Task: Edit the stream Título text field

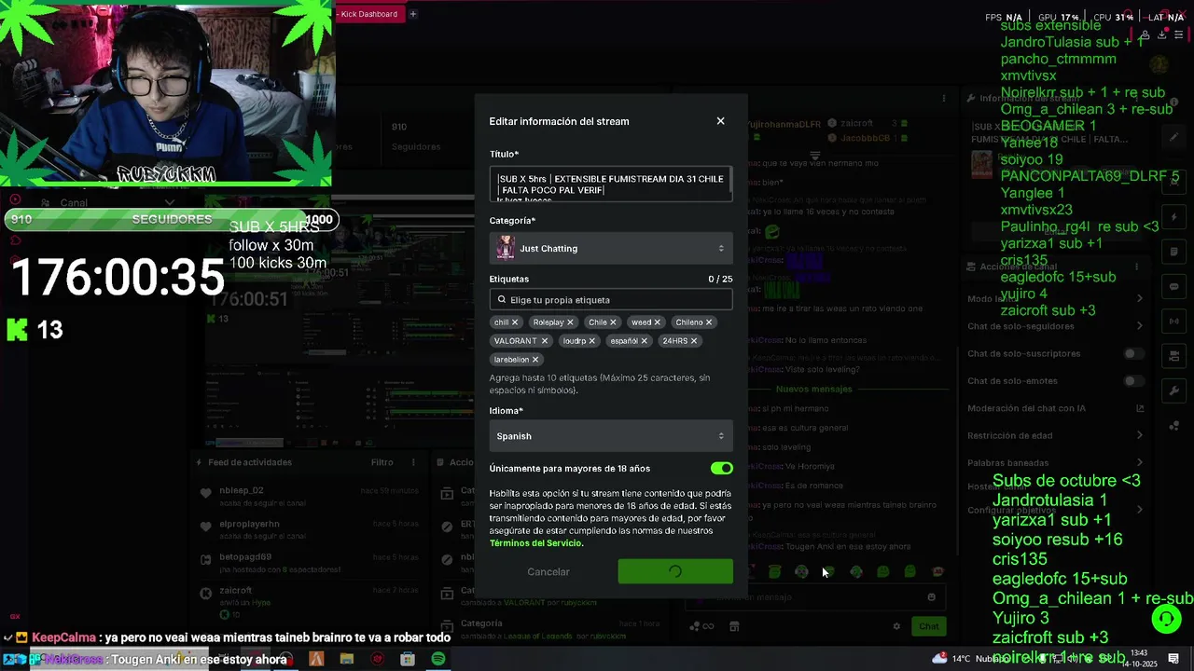Action: coord(611,184)
